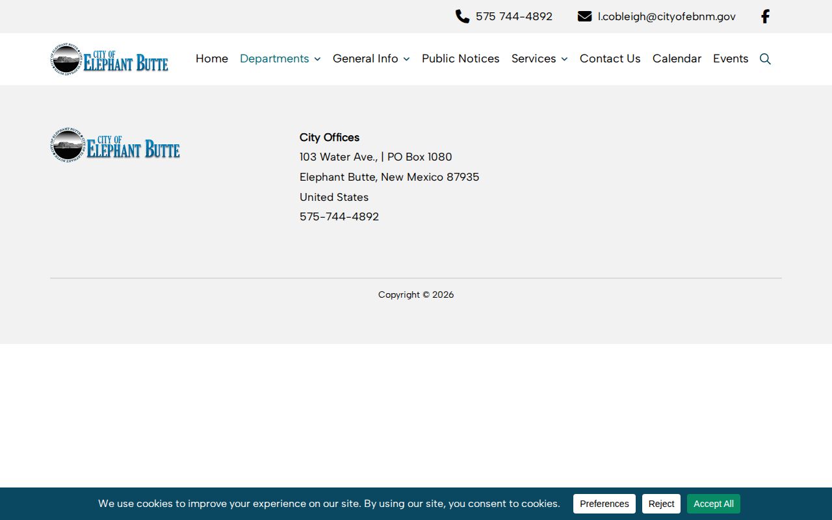Viewport: 832px width, 520px height.
Task: Click the footer 575-744-4892 phone number
Action: click(339, 216)
